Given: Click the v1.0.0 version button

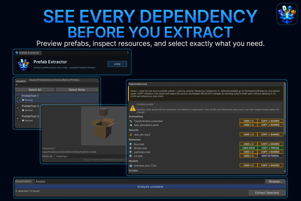Looking at the screenshot, I should (x=117, y=64).
